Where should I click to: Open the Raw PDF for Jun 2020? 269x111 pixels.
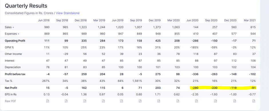[197, 101]
